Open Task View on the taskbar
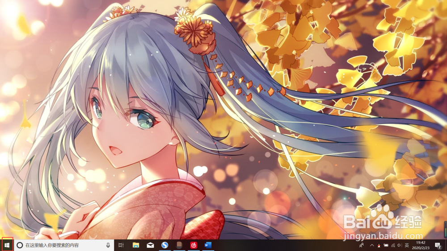 click(121, 245)
